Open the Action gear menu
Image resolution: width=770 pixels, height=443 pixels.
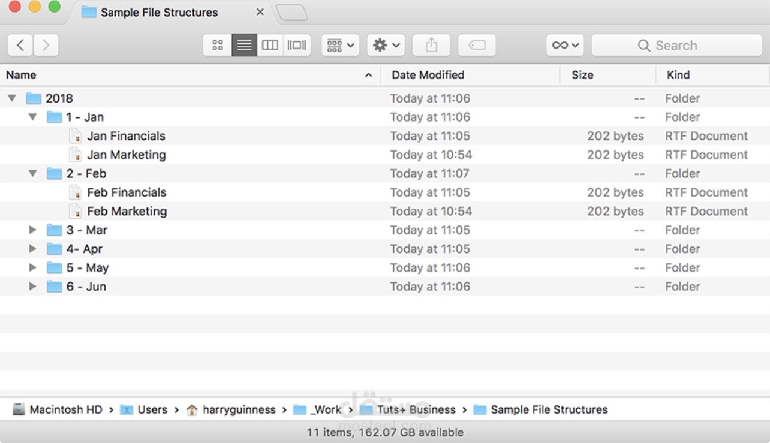click(386, 46)
